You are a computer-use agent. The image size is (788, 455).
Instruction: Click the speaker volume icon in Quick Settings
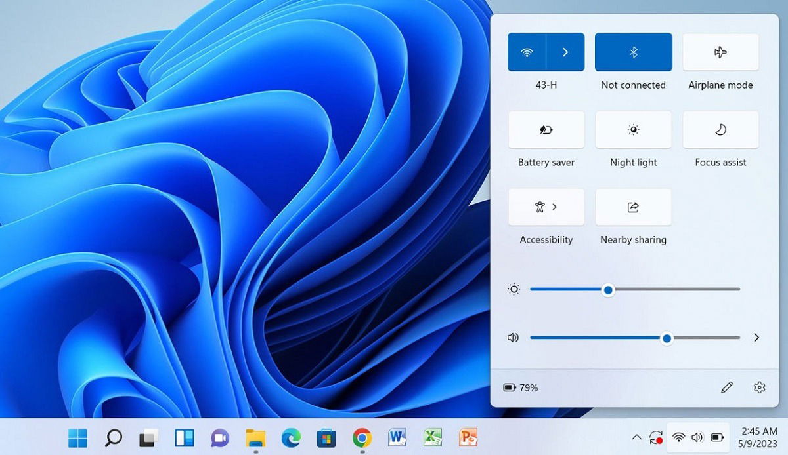click(x=513, y=338)
